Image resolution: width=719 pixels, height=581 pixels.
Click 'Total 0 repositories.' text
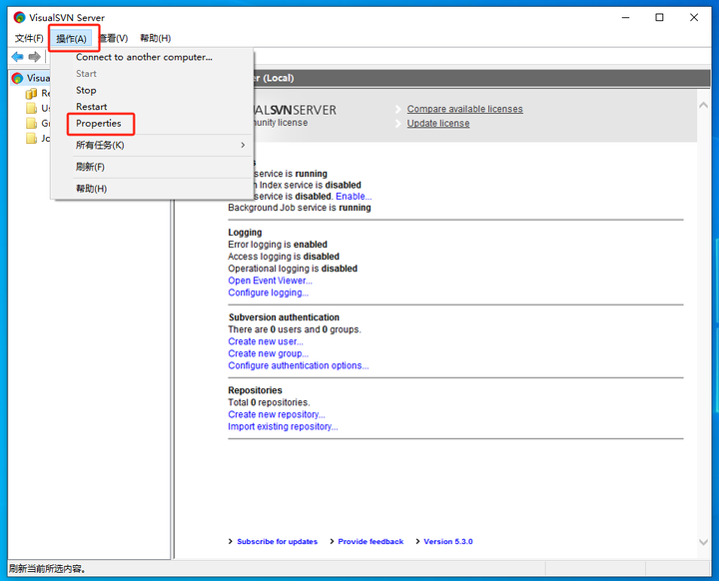click(x=269, y=402)
